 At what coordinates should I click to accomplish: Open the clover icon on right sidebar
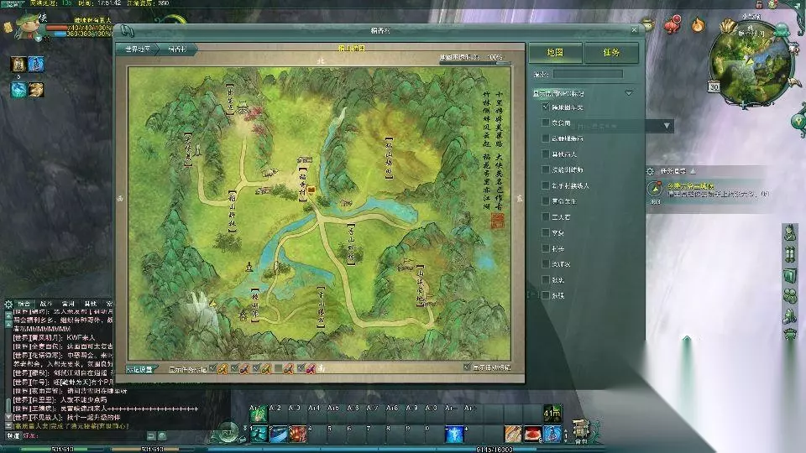789,296
